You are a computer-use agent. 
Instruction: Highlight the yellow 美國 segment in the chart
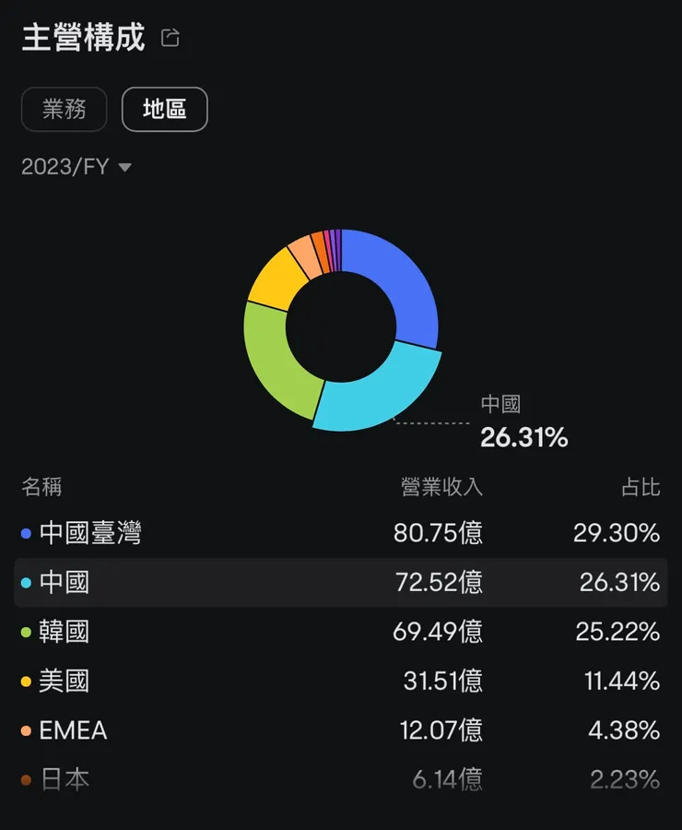point(274,277)
